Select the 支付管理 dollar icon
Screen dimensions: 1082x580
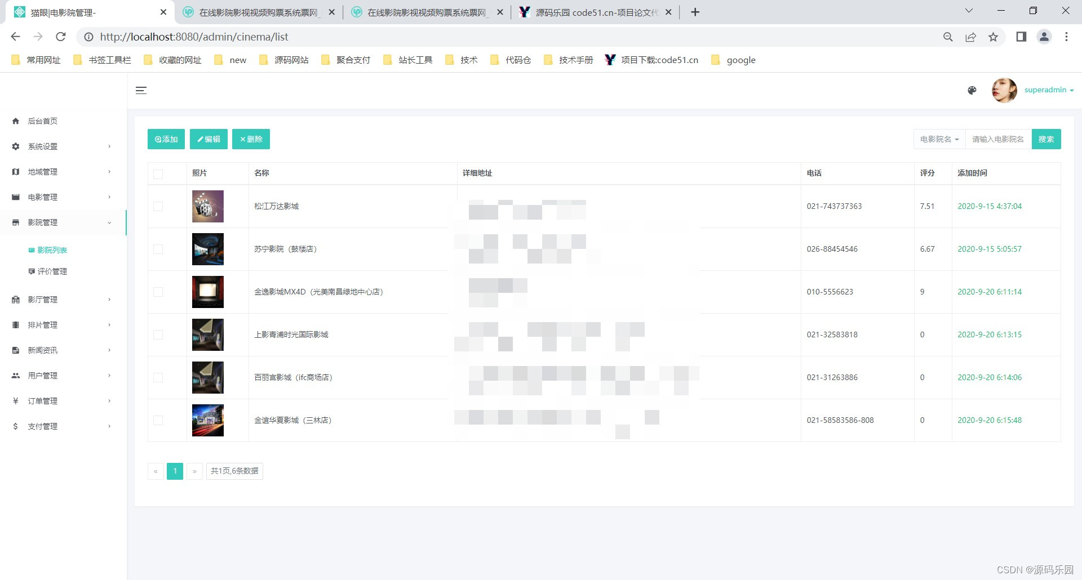click(15, 426)
